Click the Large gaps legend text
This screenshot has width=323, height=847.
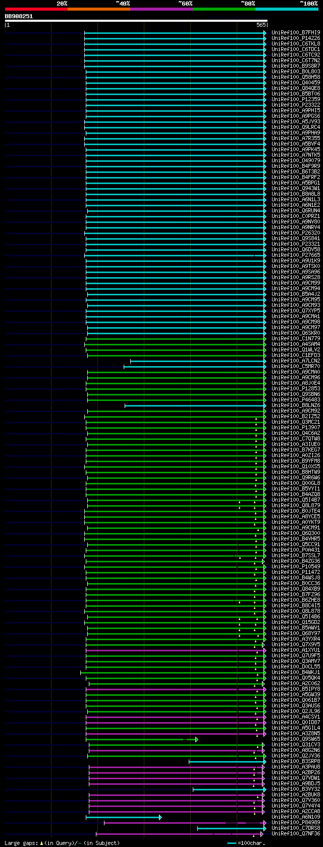[62, 843]
